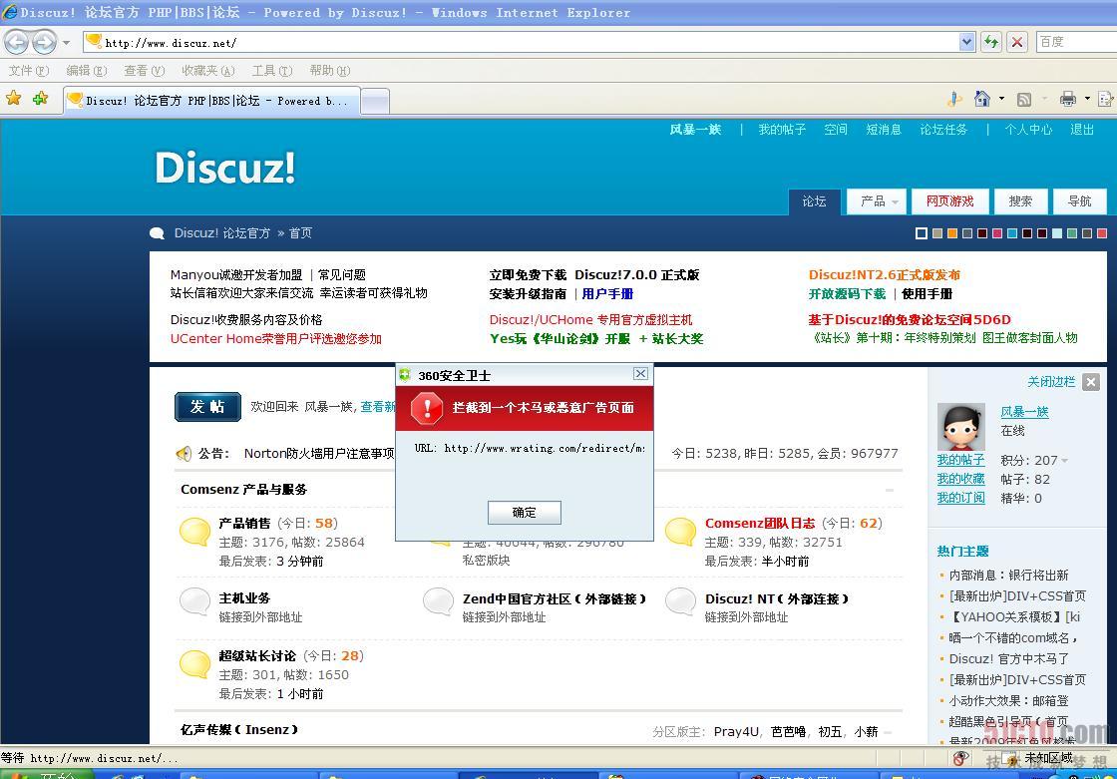Image resolution: width=1117 pixels, height=779 pixels.
Task: Open the 查看(V) menu
Action: [144, 71]
